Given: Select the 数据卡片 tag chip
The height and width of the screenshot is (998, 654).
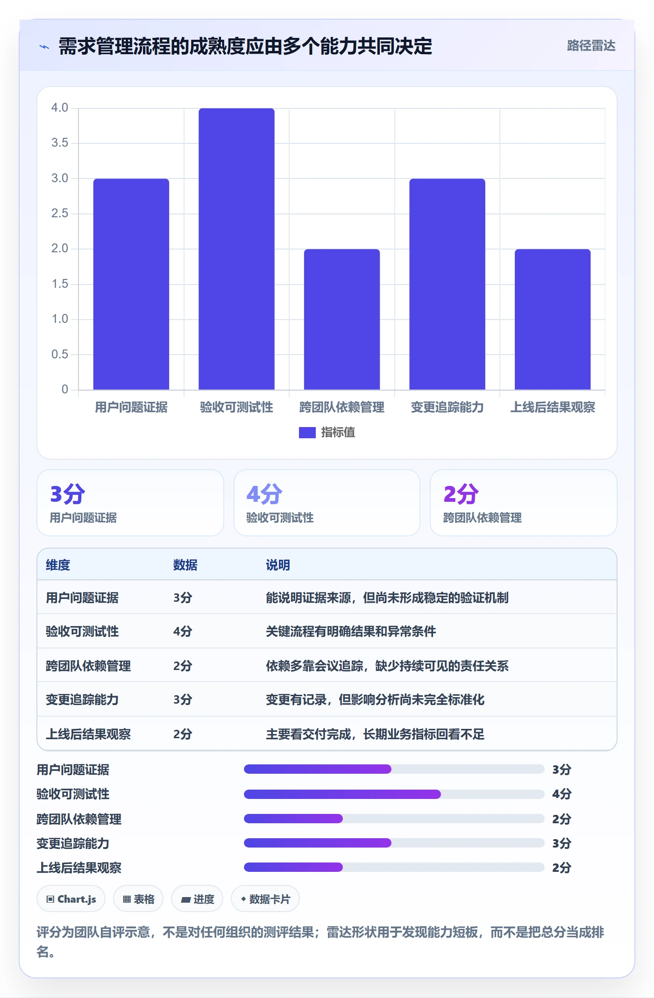Looking at the screenshot, I should click(265, 899).
